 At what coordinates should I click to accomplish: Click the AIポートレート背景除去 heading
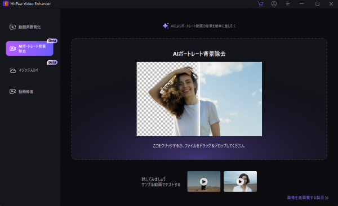tap(199, 54)
